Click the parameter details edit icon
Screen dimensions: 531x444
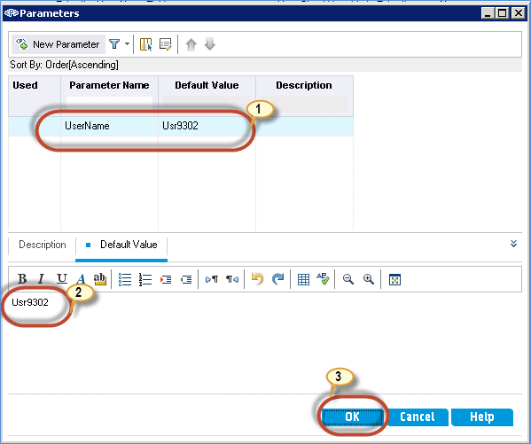click(166, 44)
